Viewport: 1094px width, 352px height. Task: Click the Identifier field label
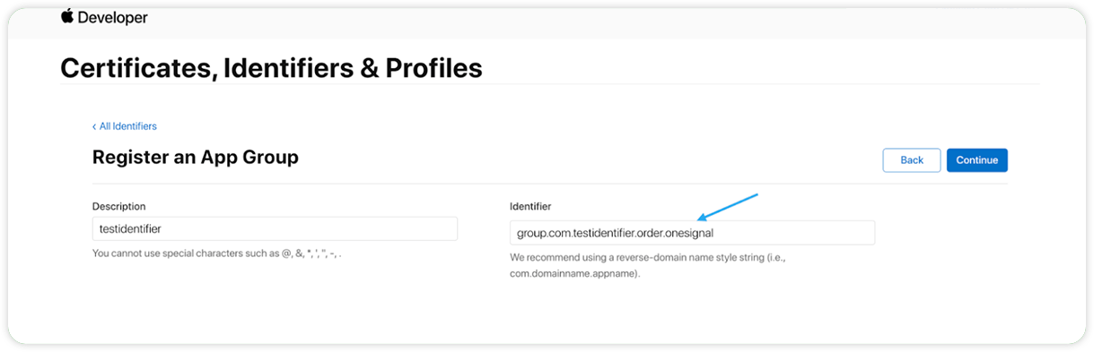click(530, 206)
